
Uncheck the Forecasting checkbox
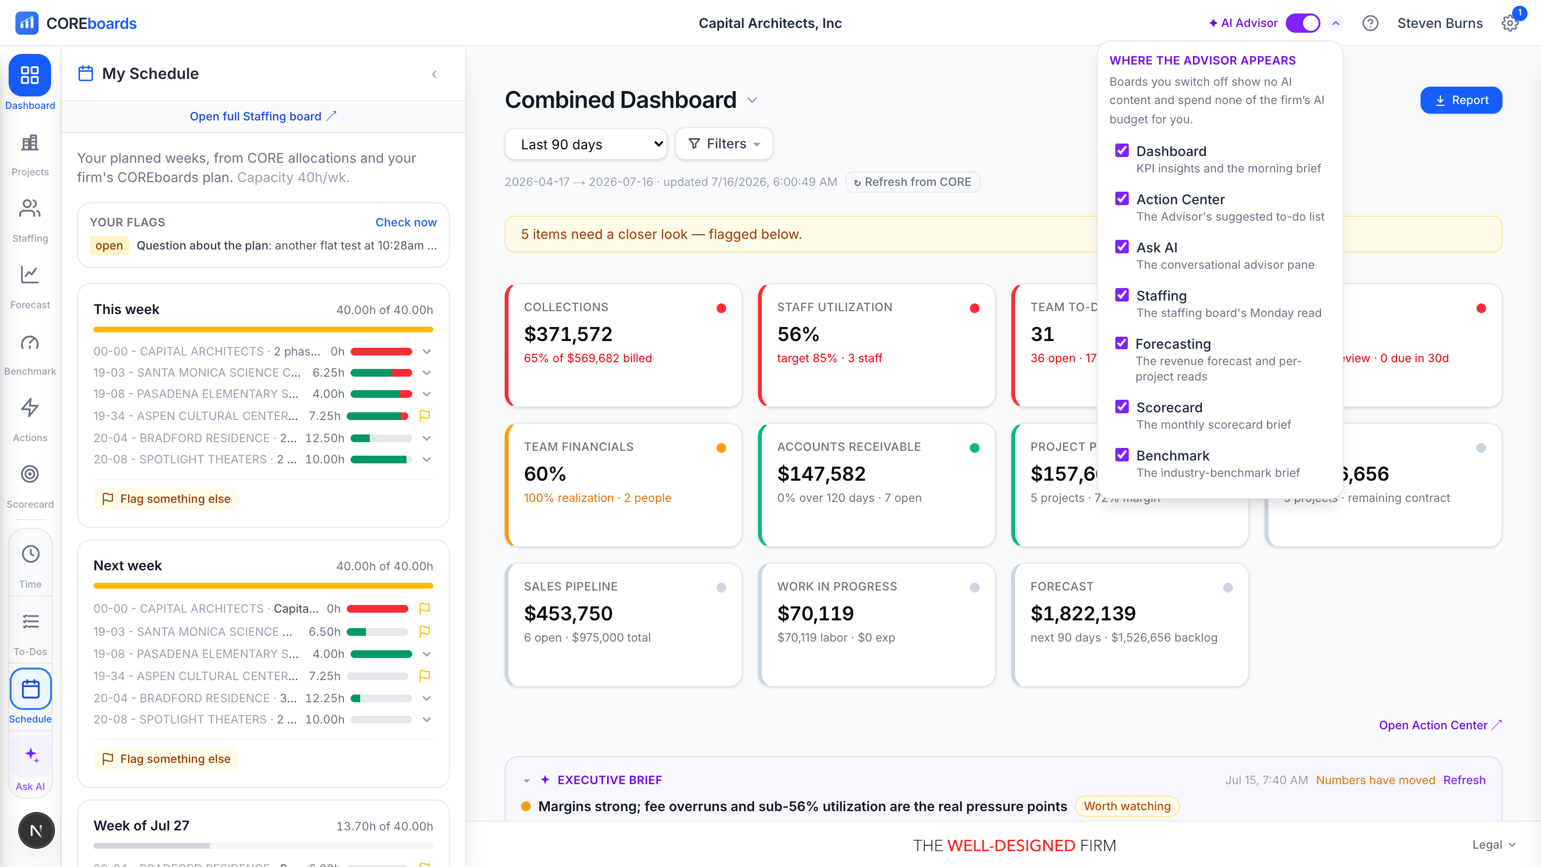click(1122, 343)
